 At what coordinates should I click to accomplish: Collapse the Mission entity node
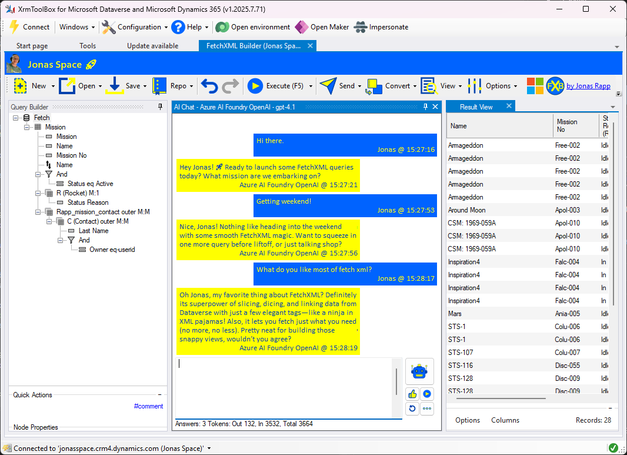pyautogui.click(x=27, y=127)
